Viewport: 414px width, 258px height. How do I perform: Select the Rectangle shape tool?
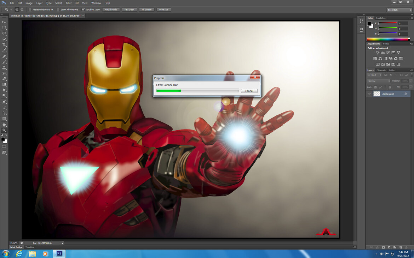(4, 119)
